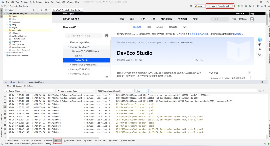The height and width of the screenshot is (146, 270).
Task: Restart the log with the green refresh icon
Action: 5,111
